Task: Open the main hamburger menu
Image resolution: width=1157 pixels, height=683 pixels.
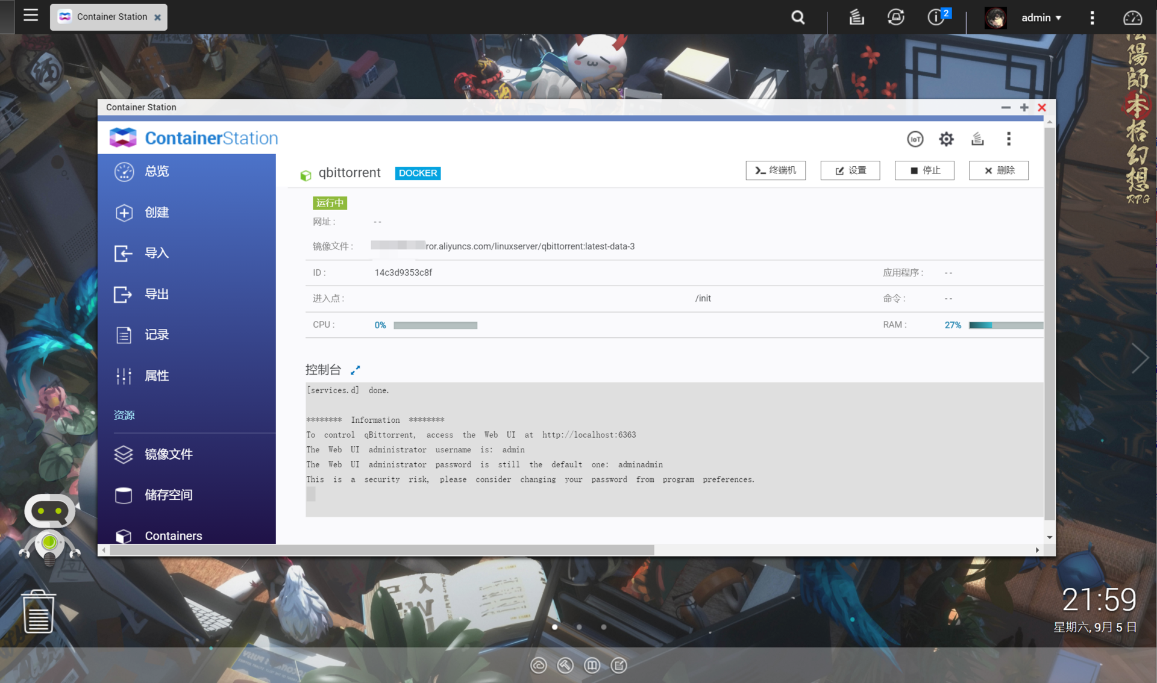Action: [30, 15]
